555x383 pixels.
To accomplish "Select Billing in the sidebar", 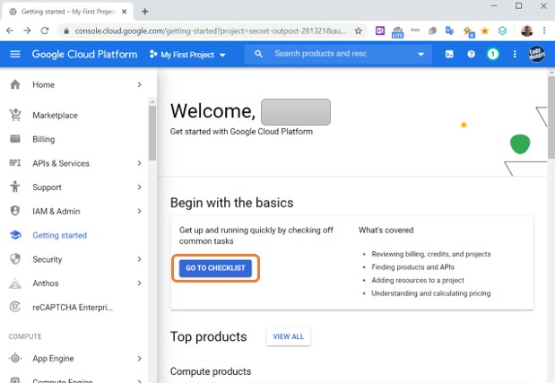I will point(44,139).
